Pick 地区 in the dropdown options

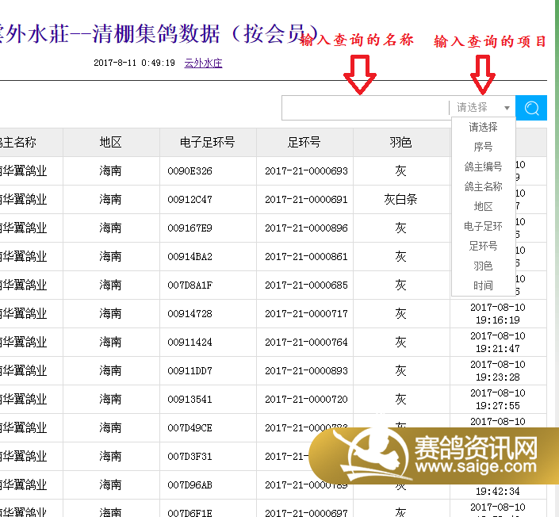pyautogui.click(x=483, y=206)
